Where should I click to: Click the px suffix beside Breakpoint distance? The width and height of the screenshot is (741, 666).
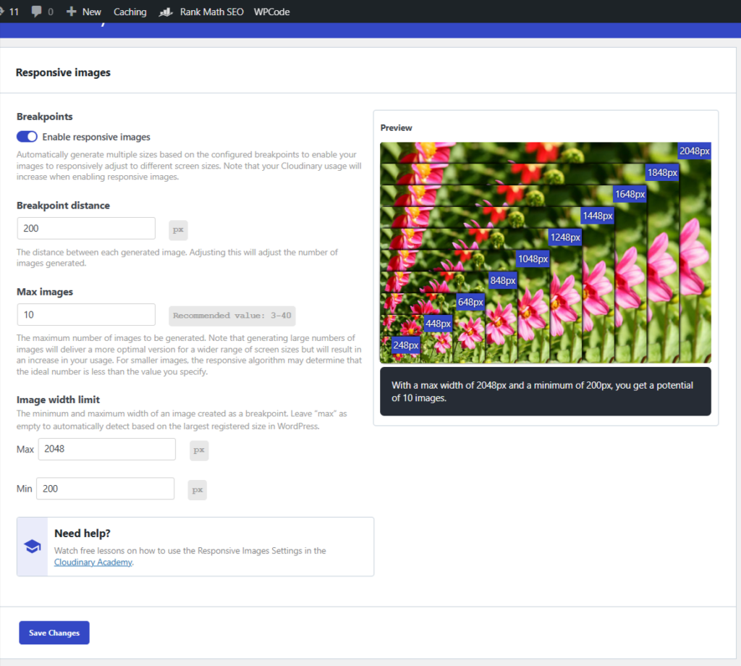pyautogui.click(x=178, y=229)
